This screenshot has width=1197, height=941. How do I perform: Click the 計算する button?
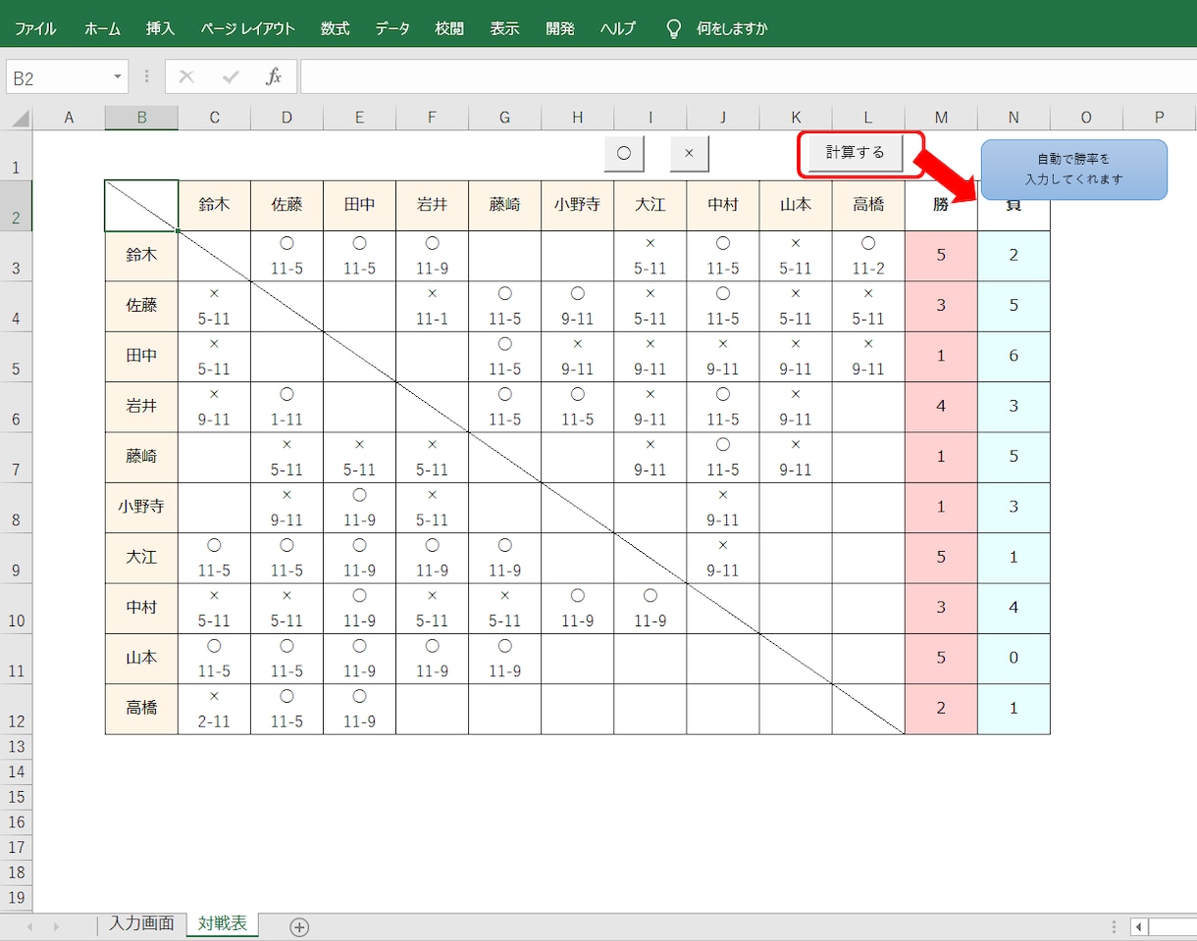(x=856, y=153)
